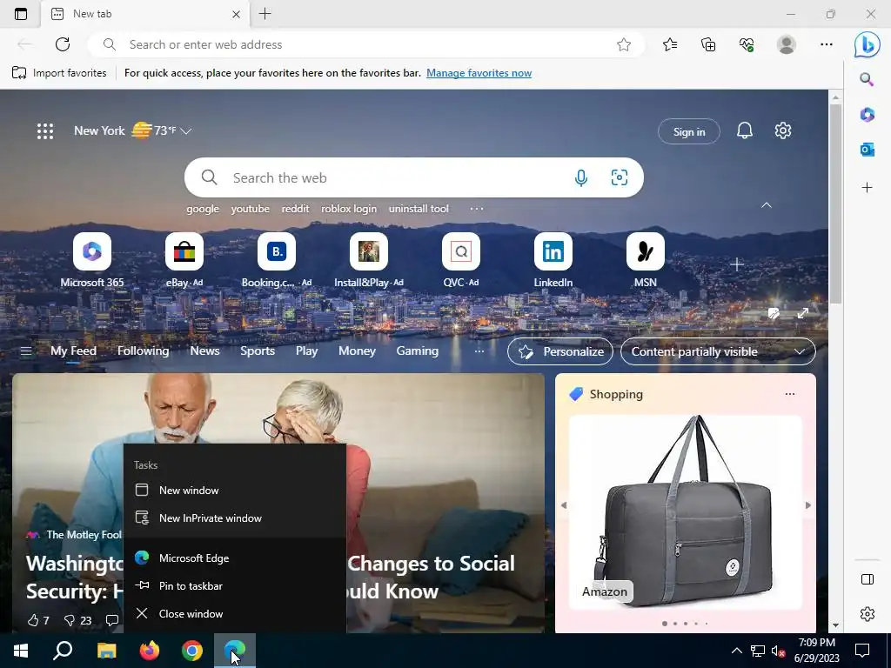Show more search suggestions ellipsis
891x668 pixels.
tap(477, 209)
